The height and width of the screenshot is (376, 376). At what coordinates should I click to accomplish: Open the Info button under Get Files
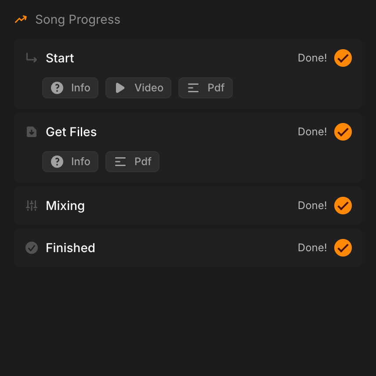coord(70,162)
